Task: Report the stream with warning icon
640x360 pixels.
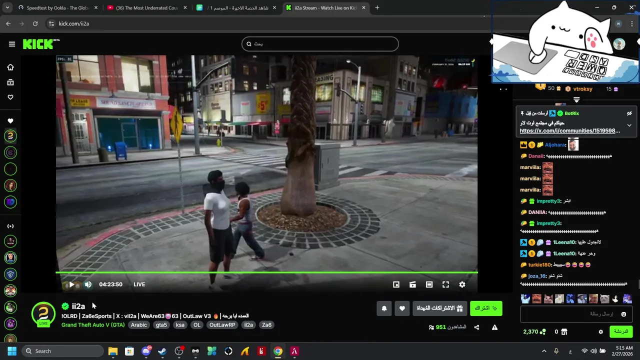Action: (x=494, y=327)
